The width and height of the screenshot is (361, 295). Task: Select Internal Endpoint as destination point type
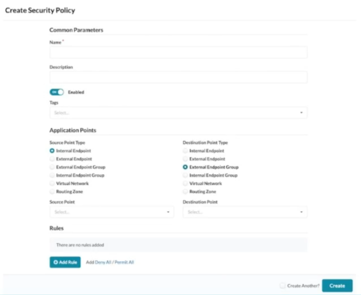tap(185, 151)
